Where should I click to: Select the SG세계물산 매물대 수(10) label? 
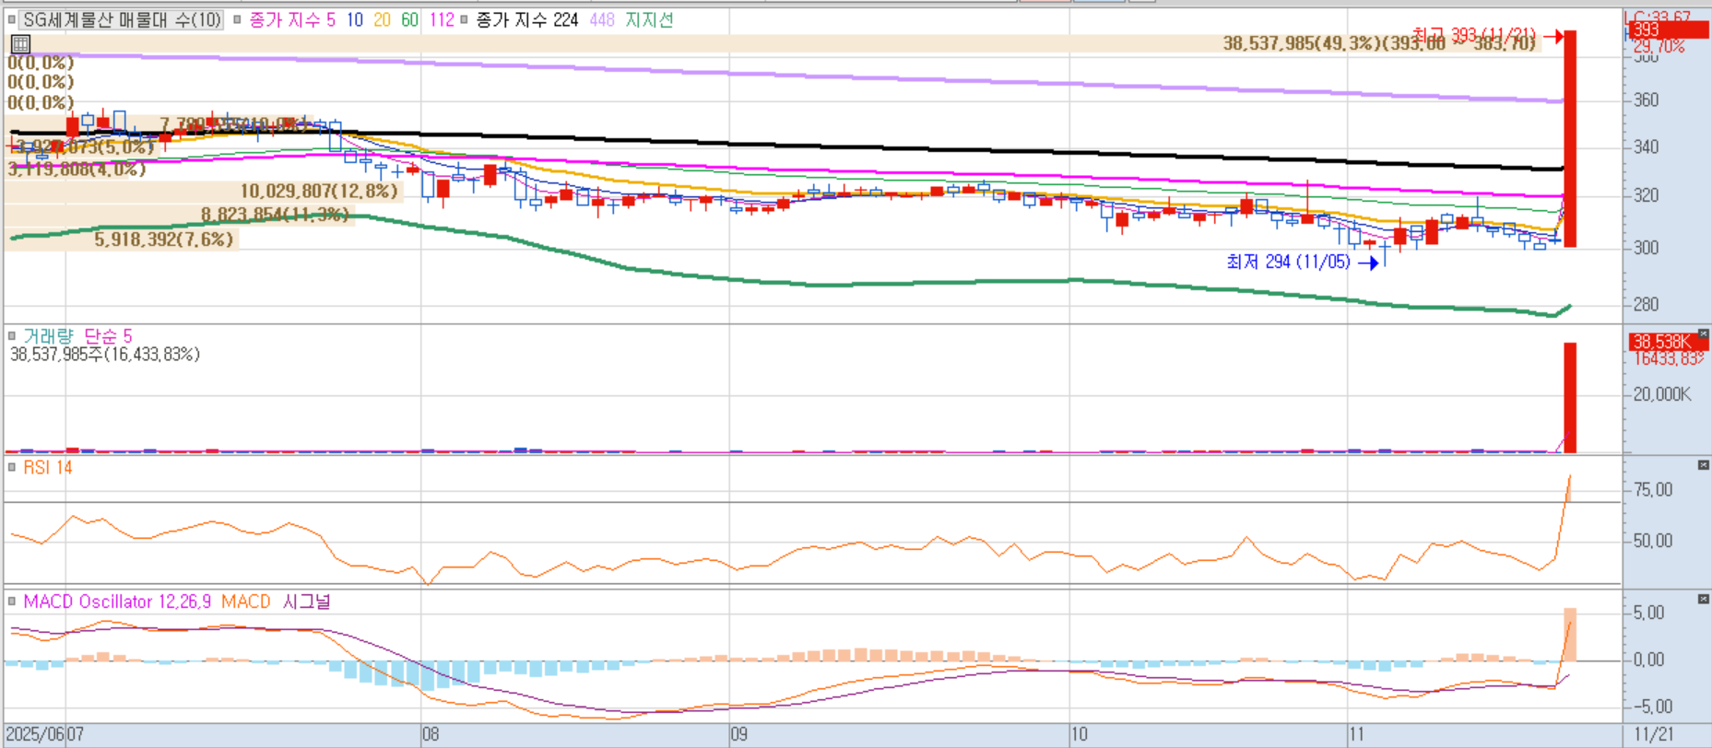tap(122, 19)
